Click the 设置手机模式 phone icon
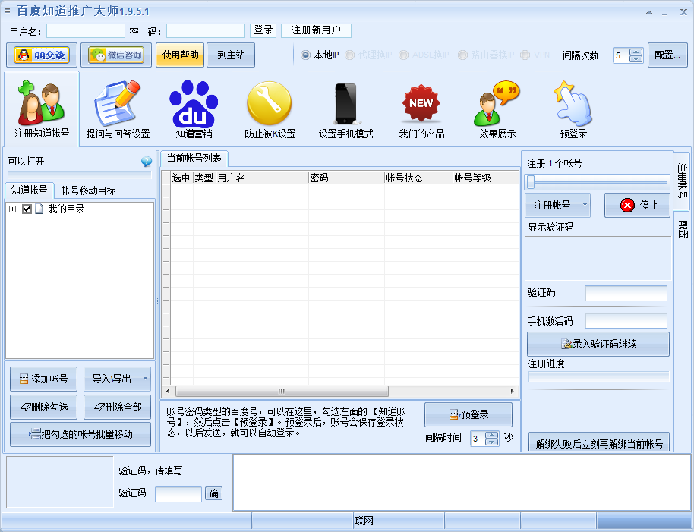Image resolution: width=694 pixels, height=532 pixels. (x=345, y=103)
